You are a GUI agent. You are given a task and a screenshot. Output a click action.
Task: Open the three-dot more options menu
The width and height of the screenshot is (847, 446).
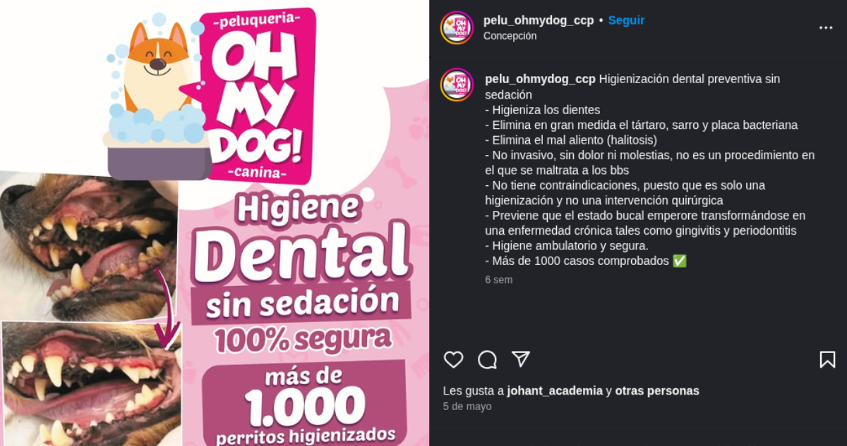826,27
